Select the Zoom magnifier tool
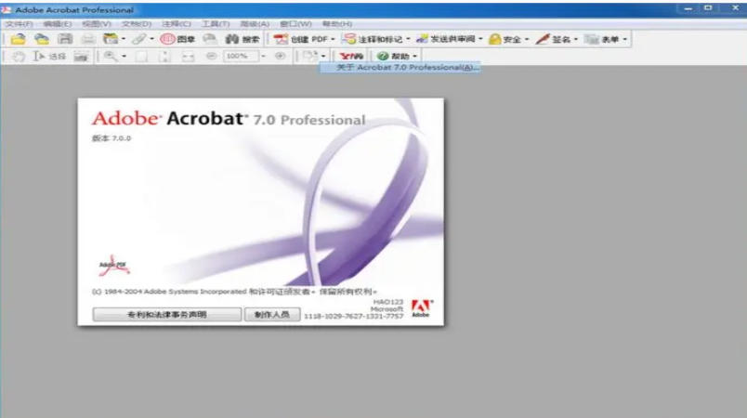This screenshot has height=418, width=747. (x=111, y=56)
